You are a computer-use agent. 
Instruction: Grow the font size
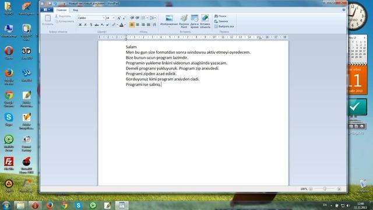tap(119, 18)
